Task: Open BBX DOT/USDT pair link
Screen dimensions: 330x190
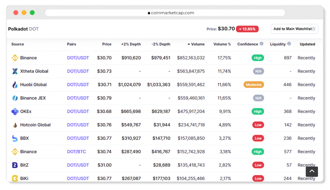Action: (78, 138)
